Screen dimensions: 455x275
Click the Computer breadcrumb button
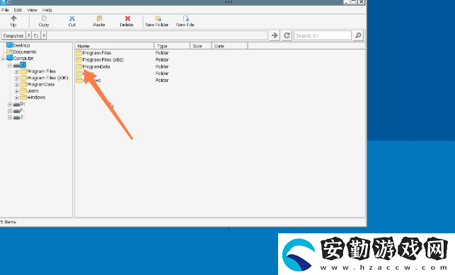(x=13, y=35)
